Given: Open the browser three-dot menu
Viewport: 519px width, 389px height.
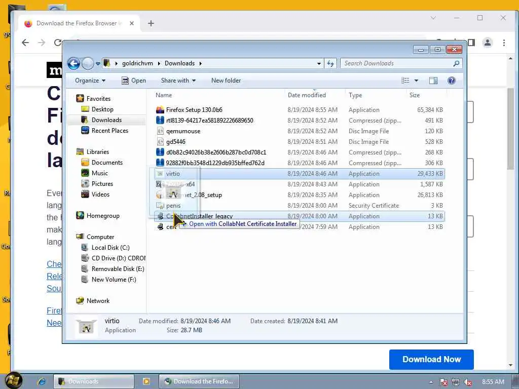Looking at the screenshot, I should point(504,43).
